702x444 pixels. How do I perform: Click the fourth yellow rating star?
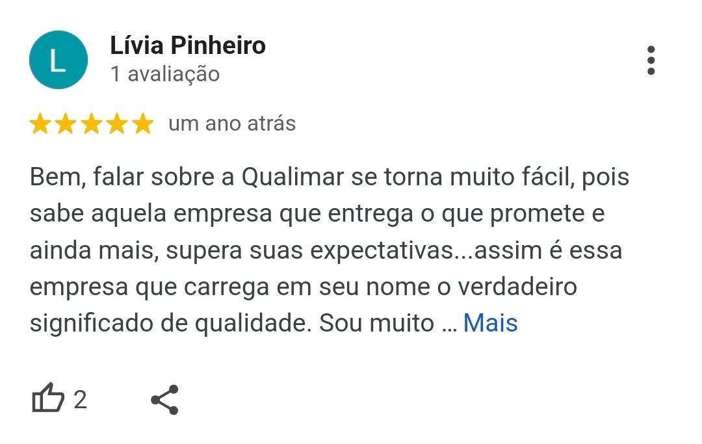[116, 124]
